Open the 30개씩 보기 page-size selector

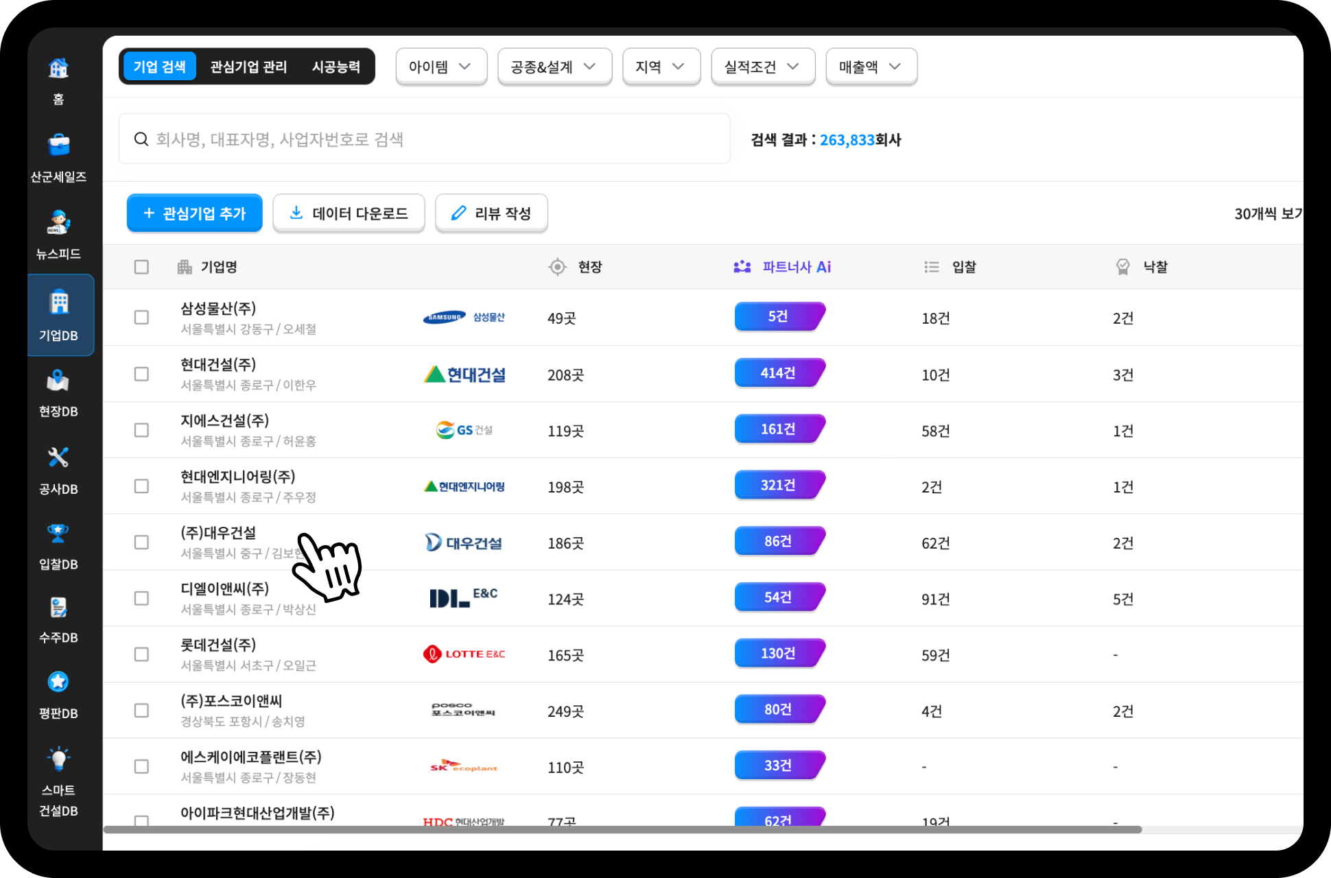[1268, 214]
